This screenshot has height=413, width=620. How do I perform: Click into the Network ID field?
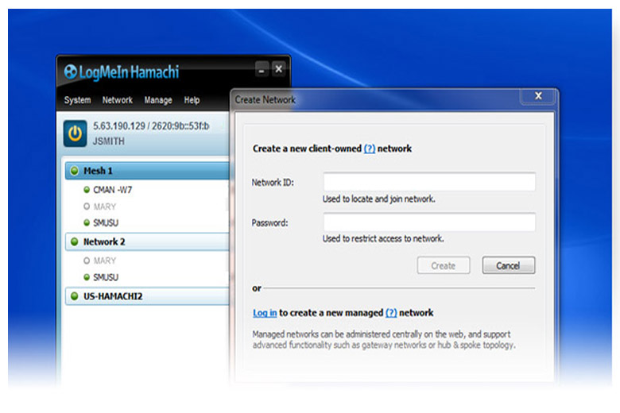pyautogui.click(x=429, y=182)
